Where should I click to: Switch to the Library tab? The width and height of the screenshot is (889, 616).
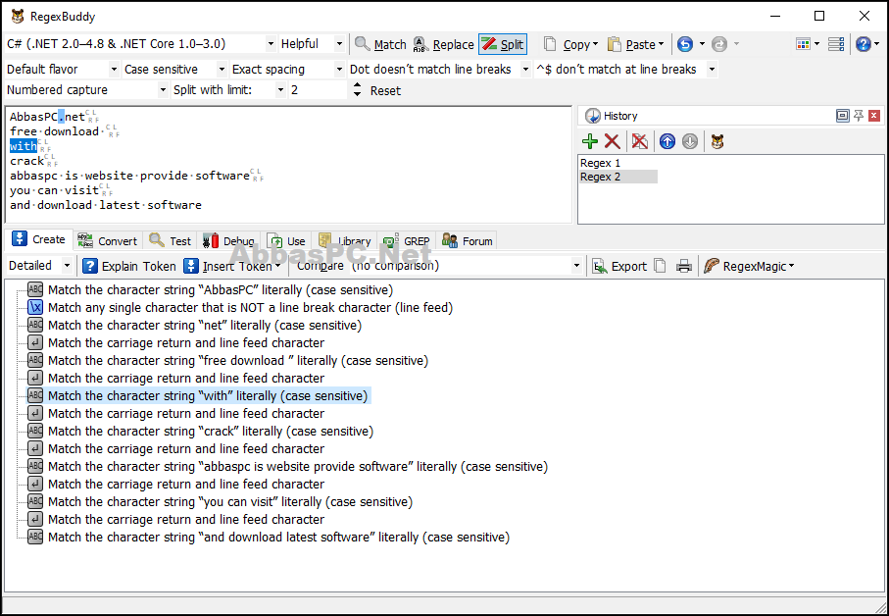[x=345, y=241]
